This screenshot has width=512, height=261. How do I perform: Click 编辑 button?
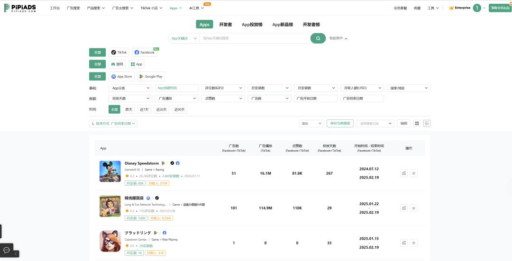tap(404, 123)
